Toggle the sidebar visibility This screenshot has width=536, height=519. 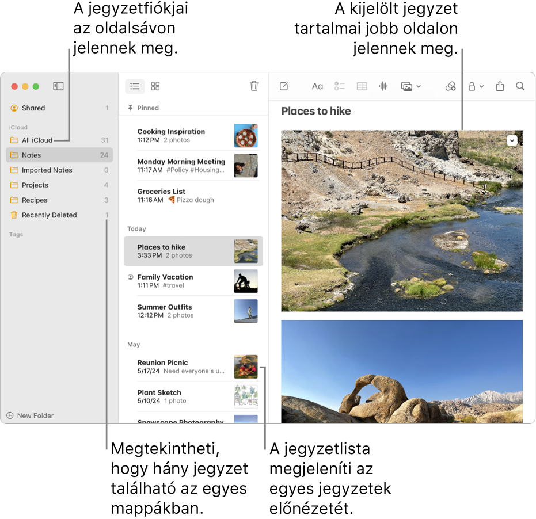pos(58,86)
